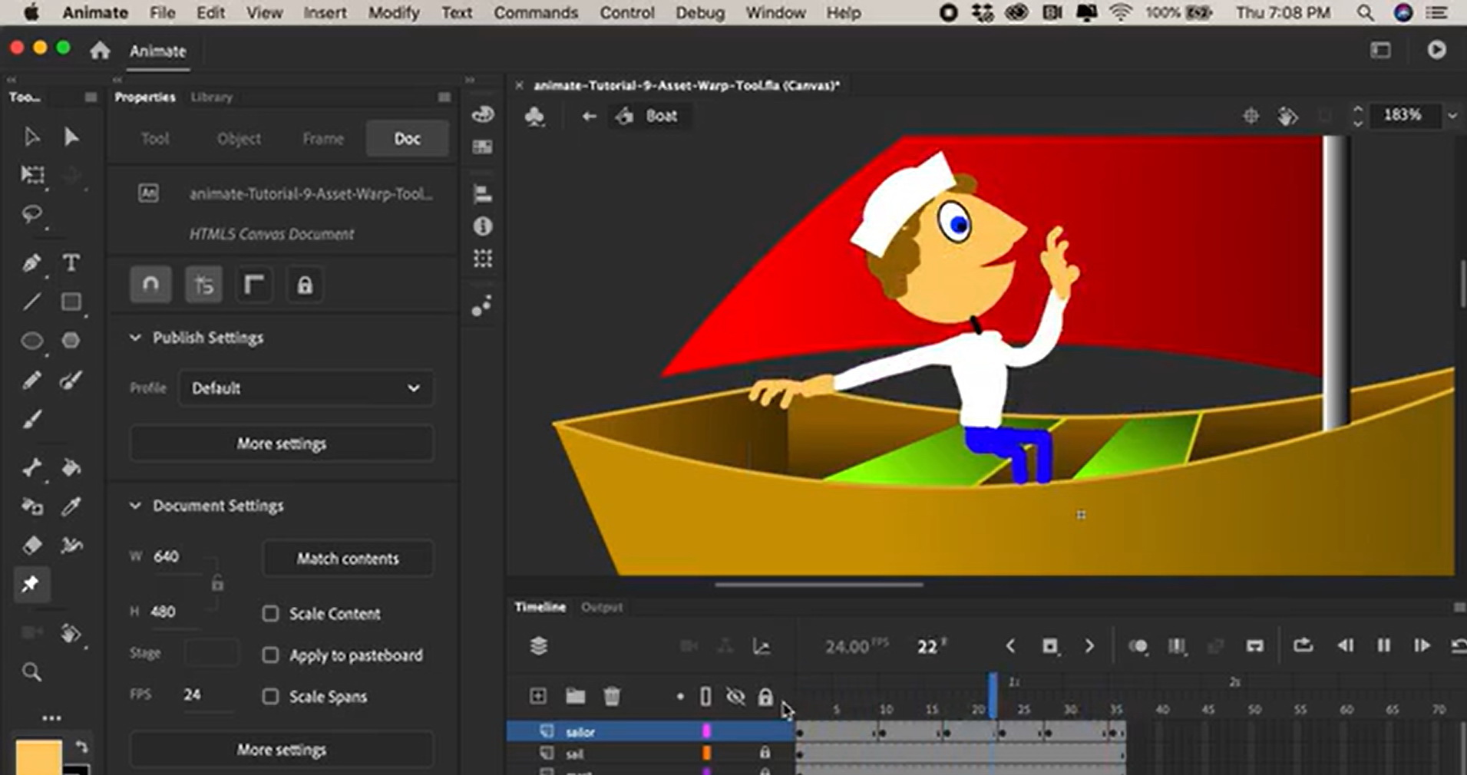This screenshot has height=775, width=1467.
Task: Open More settings under Publish Settings
Action: [281, 444]
